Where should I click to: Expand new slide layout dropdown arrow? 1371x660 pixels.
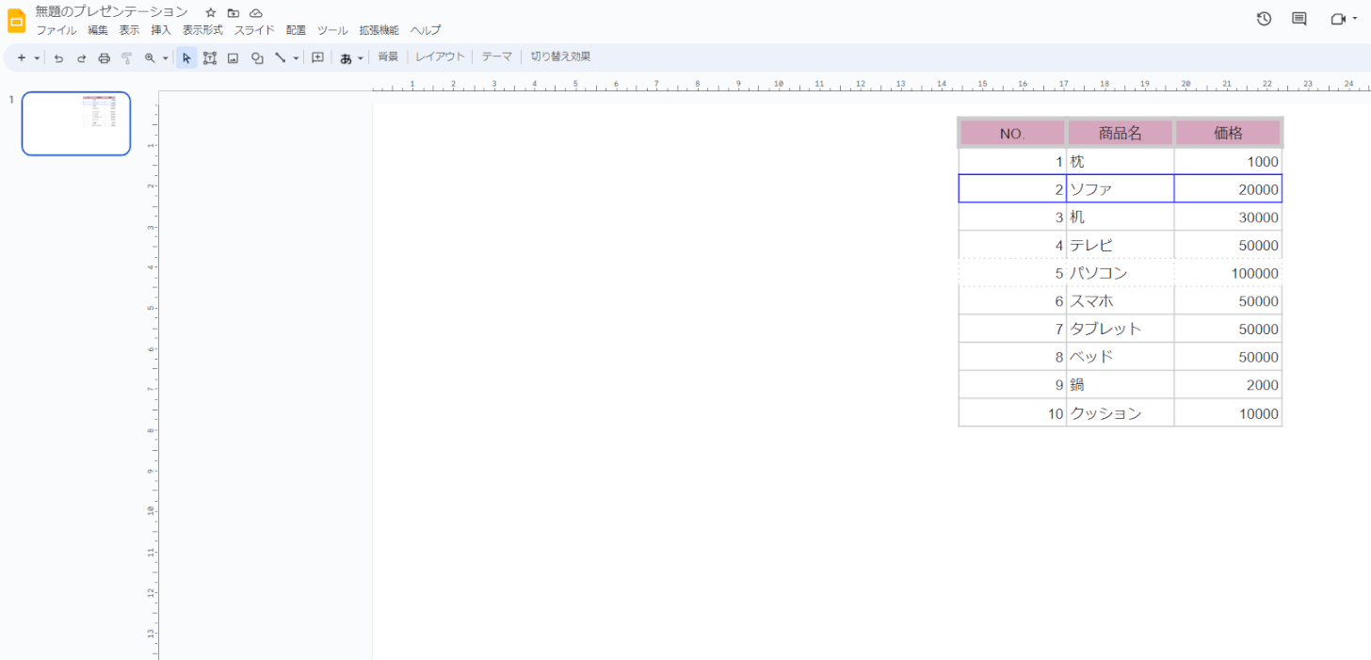(37, 57)
